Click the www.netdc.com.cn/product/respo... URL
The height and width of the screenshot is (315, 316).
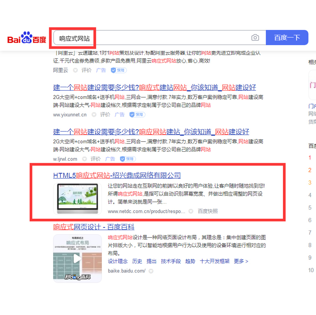click(146, 211)
